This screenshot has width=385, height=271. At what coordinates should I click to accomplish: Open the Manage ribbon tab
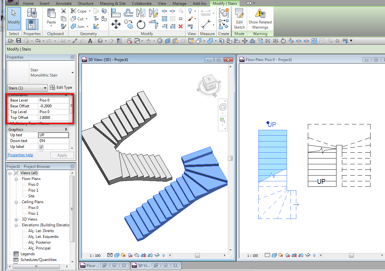[x=180, y=4]
